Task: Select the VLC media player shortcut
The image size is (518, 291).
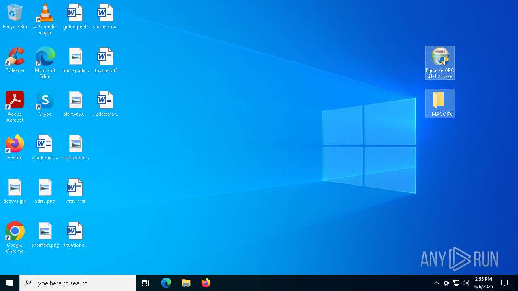Action: (45, 19)
